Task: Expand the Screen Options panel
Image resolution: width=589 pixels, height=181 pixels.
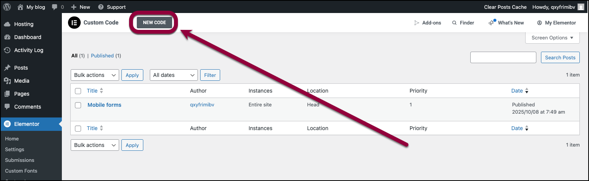Action: pyautogui.click(x=552, y=38)
